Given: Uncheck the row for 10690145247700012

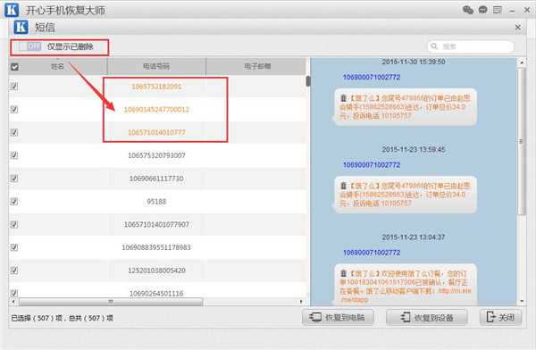Looking at the screenshot, I should click(x=14, y=109).
